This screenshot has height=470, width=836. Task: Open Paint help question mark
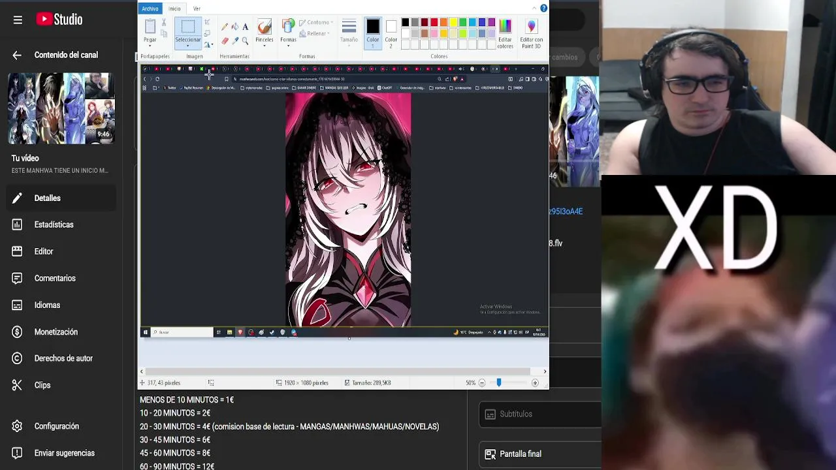pyautogui.click(x=543, y=8)
